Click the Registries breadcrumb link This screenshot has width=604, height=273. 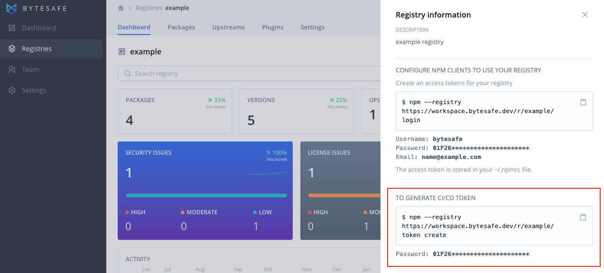(x=149, y=8)
